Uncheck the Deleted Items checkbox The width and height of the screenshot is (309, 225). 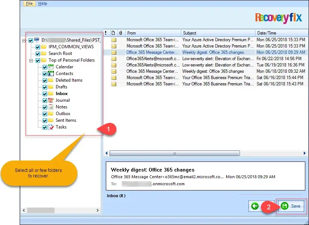45,80
